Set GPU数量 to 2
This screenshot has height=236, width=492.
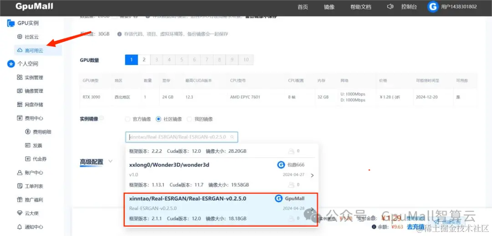(x=144, y=60)
